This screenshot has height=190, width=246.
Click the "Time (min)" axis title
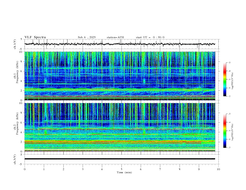(x=124, y=172)
